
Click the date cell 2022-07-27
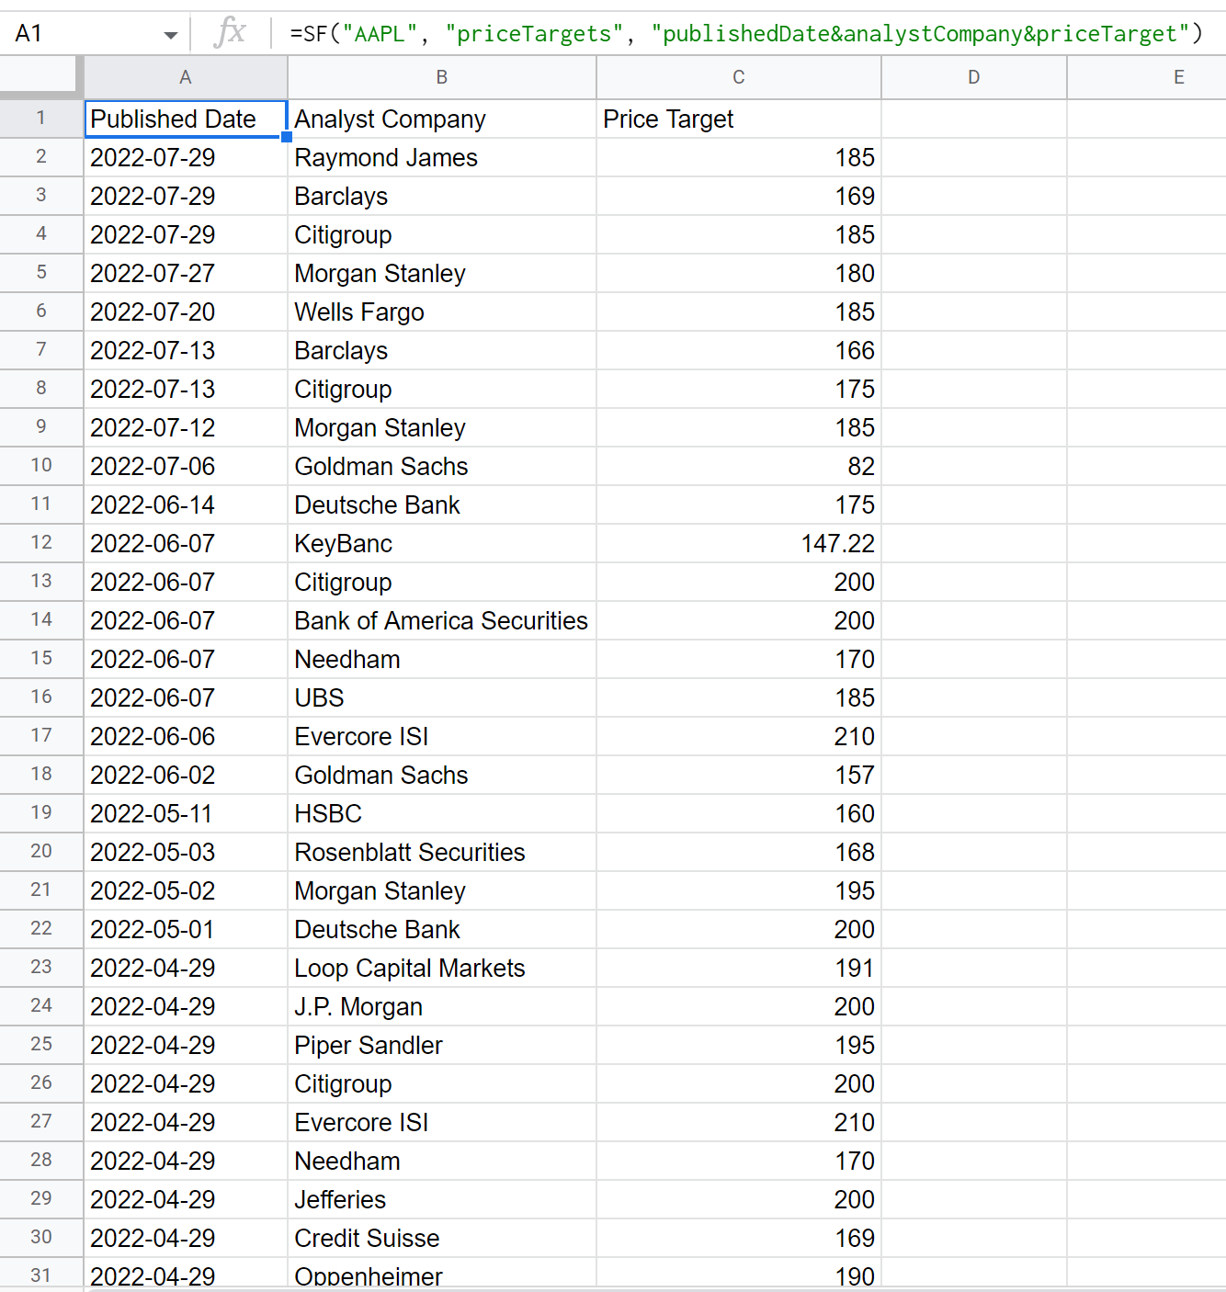pos(186,273)
